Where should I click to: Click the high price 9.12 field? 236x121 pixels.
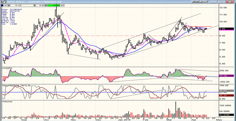click(17, 5)
